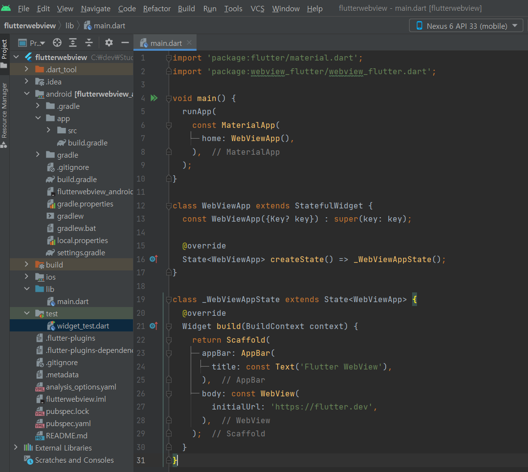This screenshot has height=472, width=528.
Task: Select local.properties file
Action: click(x=77, y=240)
